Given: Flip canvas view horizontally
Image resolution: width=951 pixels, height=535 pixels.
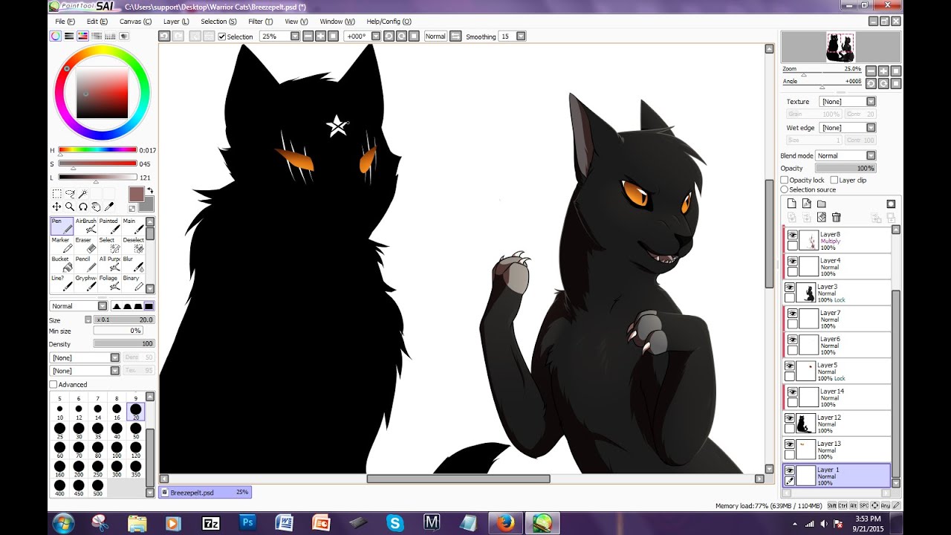Looking at the screenshot, I should click(455, 36).
